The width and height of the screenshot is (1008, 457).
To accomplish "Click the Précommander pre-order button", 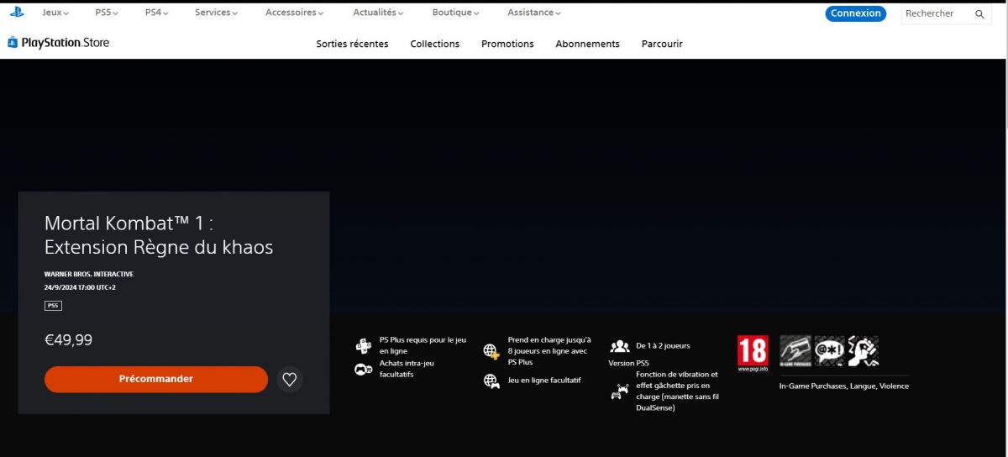I will point(156,379).
